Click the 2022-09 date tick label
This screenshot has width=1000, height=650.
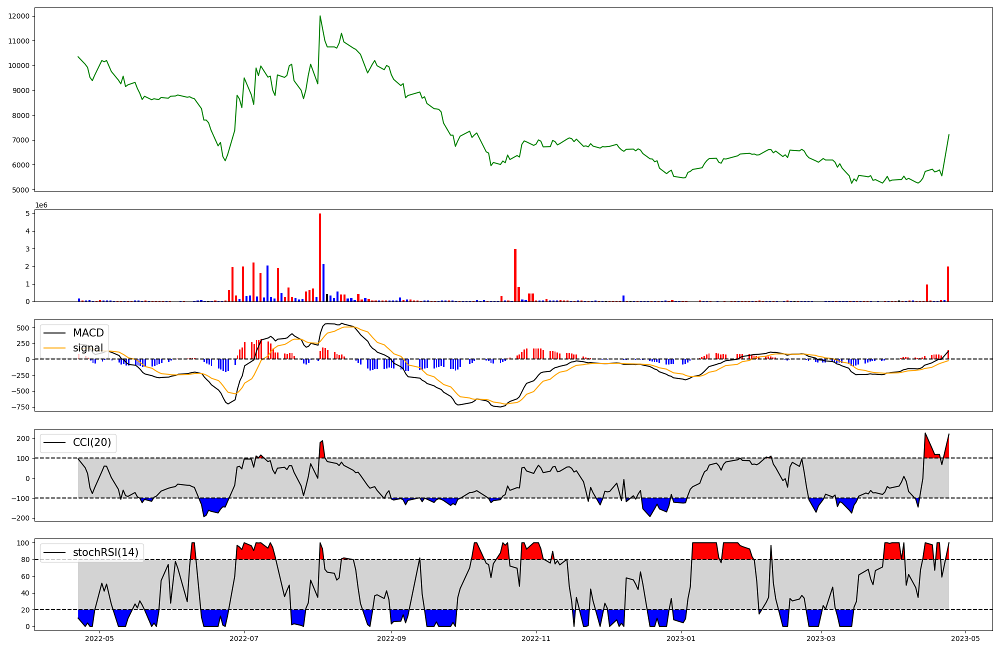391,638
